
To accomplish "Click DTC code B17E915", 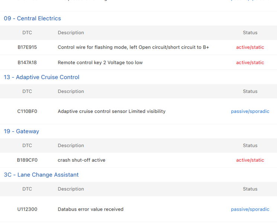I will click(27, 47).
